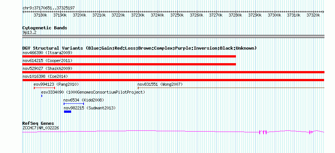Screen dimensions: 335x153
Task: Open the nsv1016398 (Coe2014) label
Action: tap(45, 76)
